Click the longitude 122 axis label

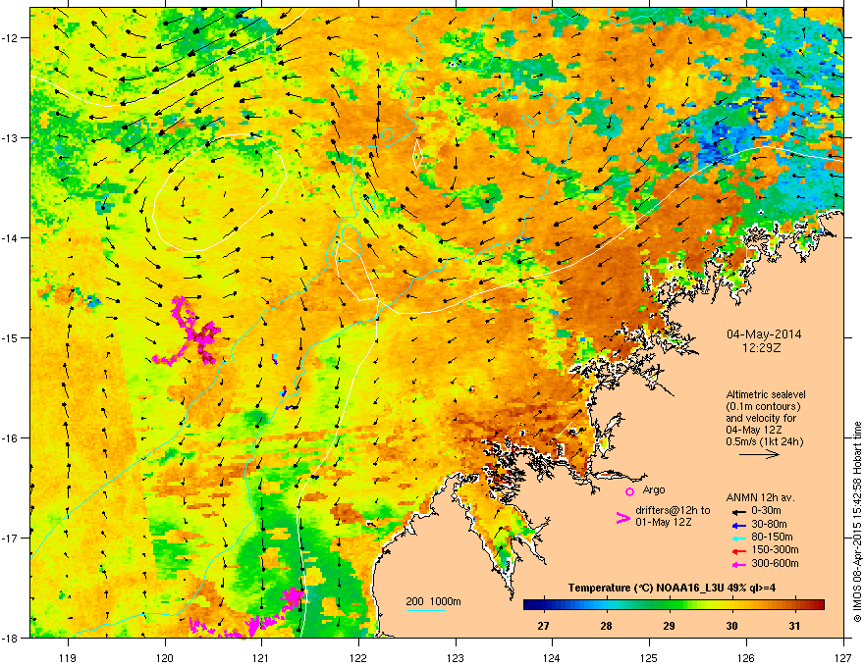358,657
